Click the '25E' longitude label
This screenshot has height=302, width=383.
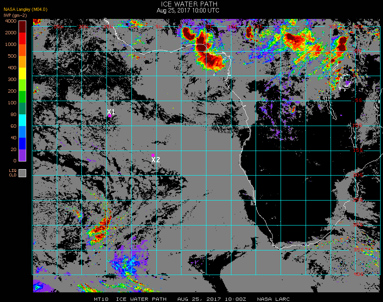(x=308, y=27)
